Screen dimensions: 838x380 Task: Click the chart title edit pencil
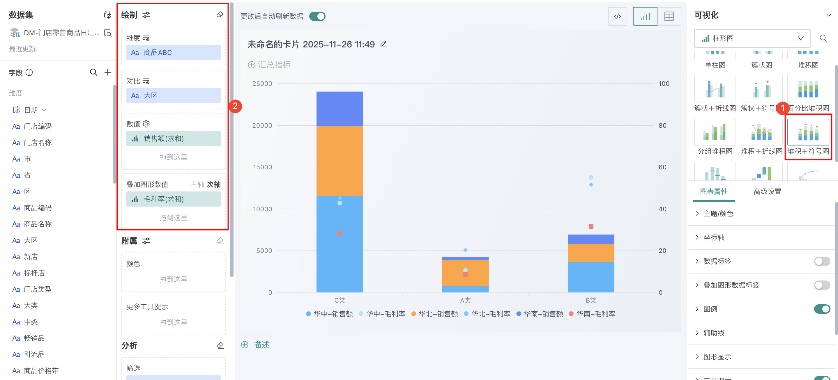click(383, 44)
